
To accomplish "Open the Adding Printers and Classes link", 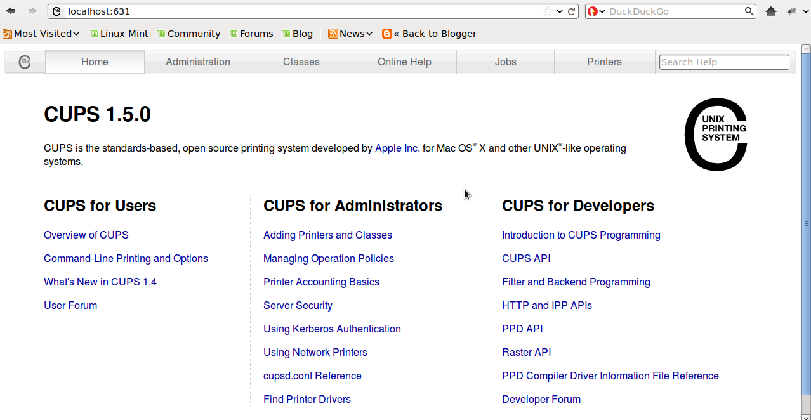I will tap(327, 235).
